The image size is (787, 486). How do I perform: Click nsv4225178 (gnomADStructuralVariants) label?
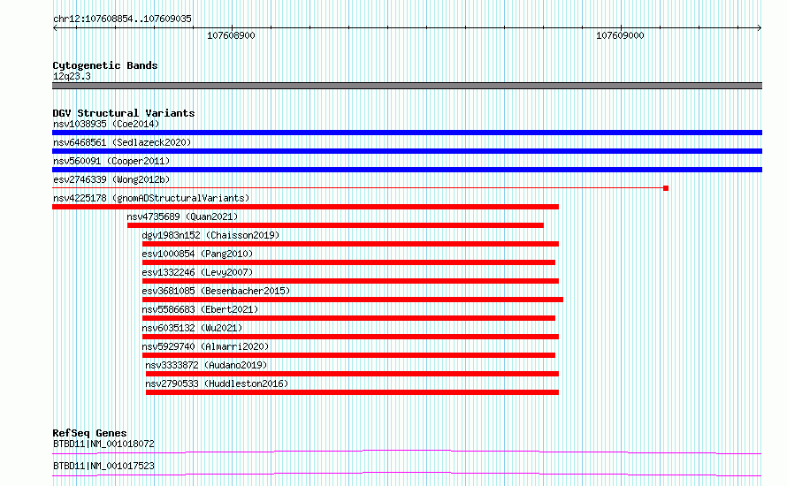[x=151, y=198]
